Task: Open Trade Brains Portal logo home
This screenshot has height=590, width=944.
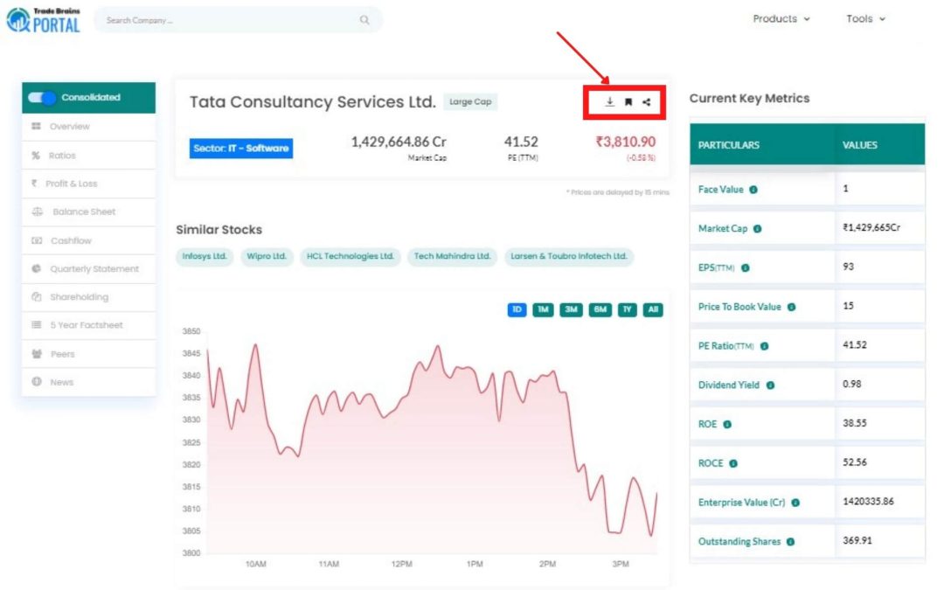Action: coord(43,20)
